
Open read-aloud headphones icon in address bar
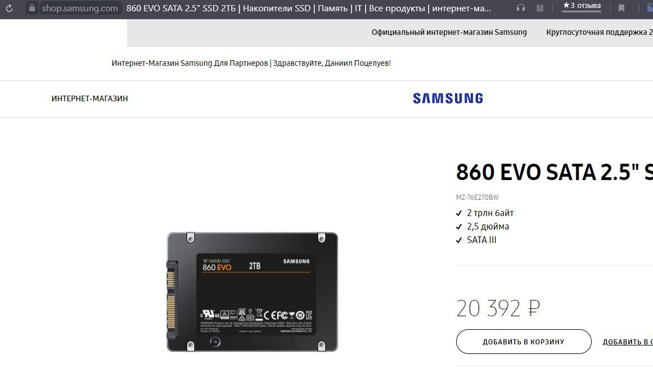coord(521,8)
